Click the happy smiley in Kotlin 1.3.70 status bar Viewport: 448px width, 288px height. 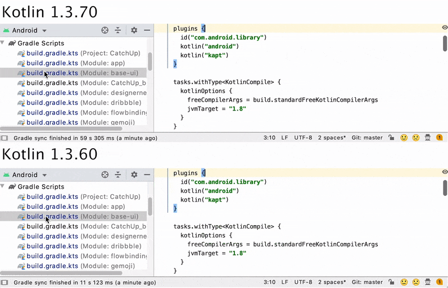(404, 138)
